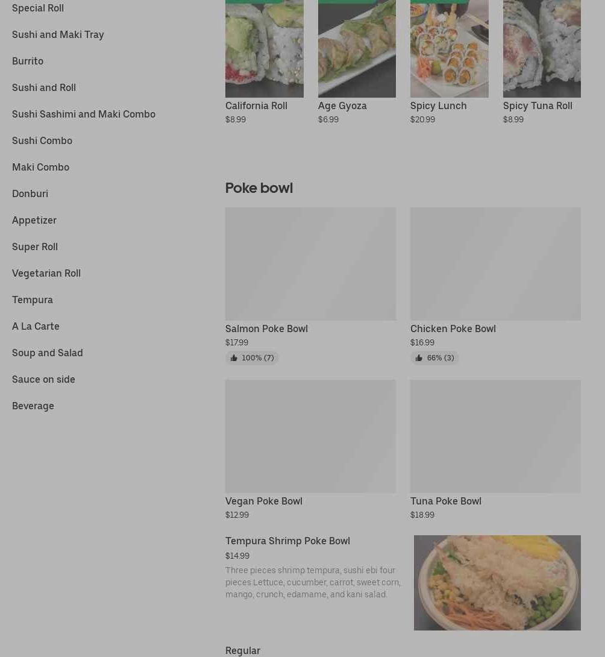Open the Beverage category
The image size is (605, 657).
[x=33, y=406]
